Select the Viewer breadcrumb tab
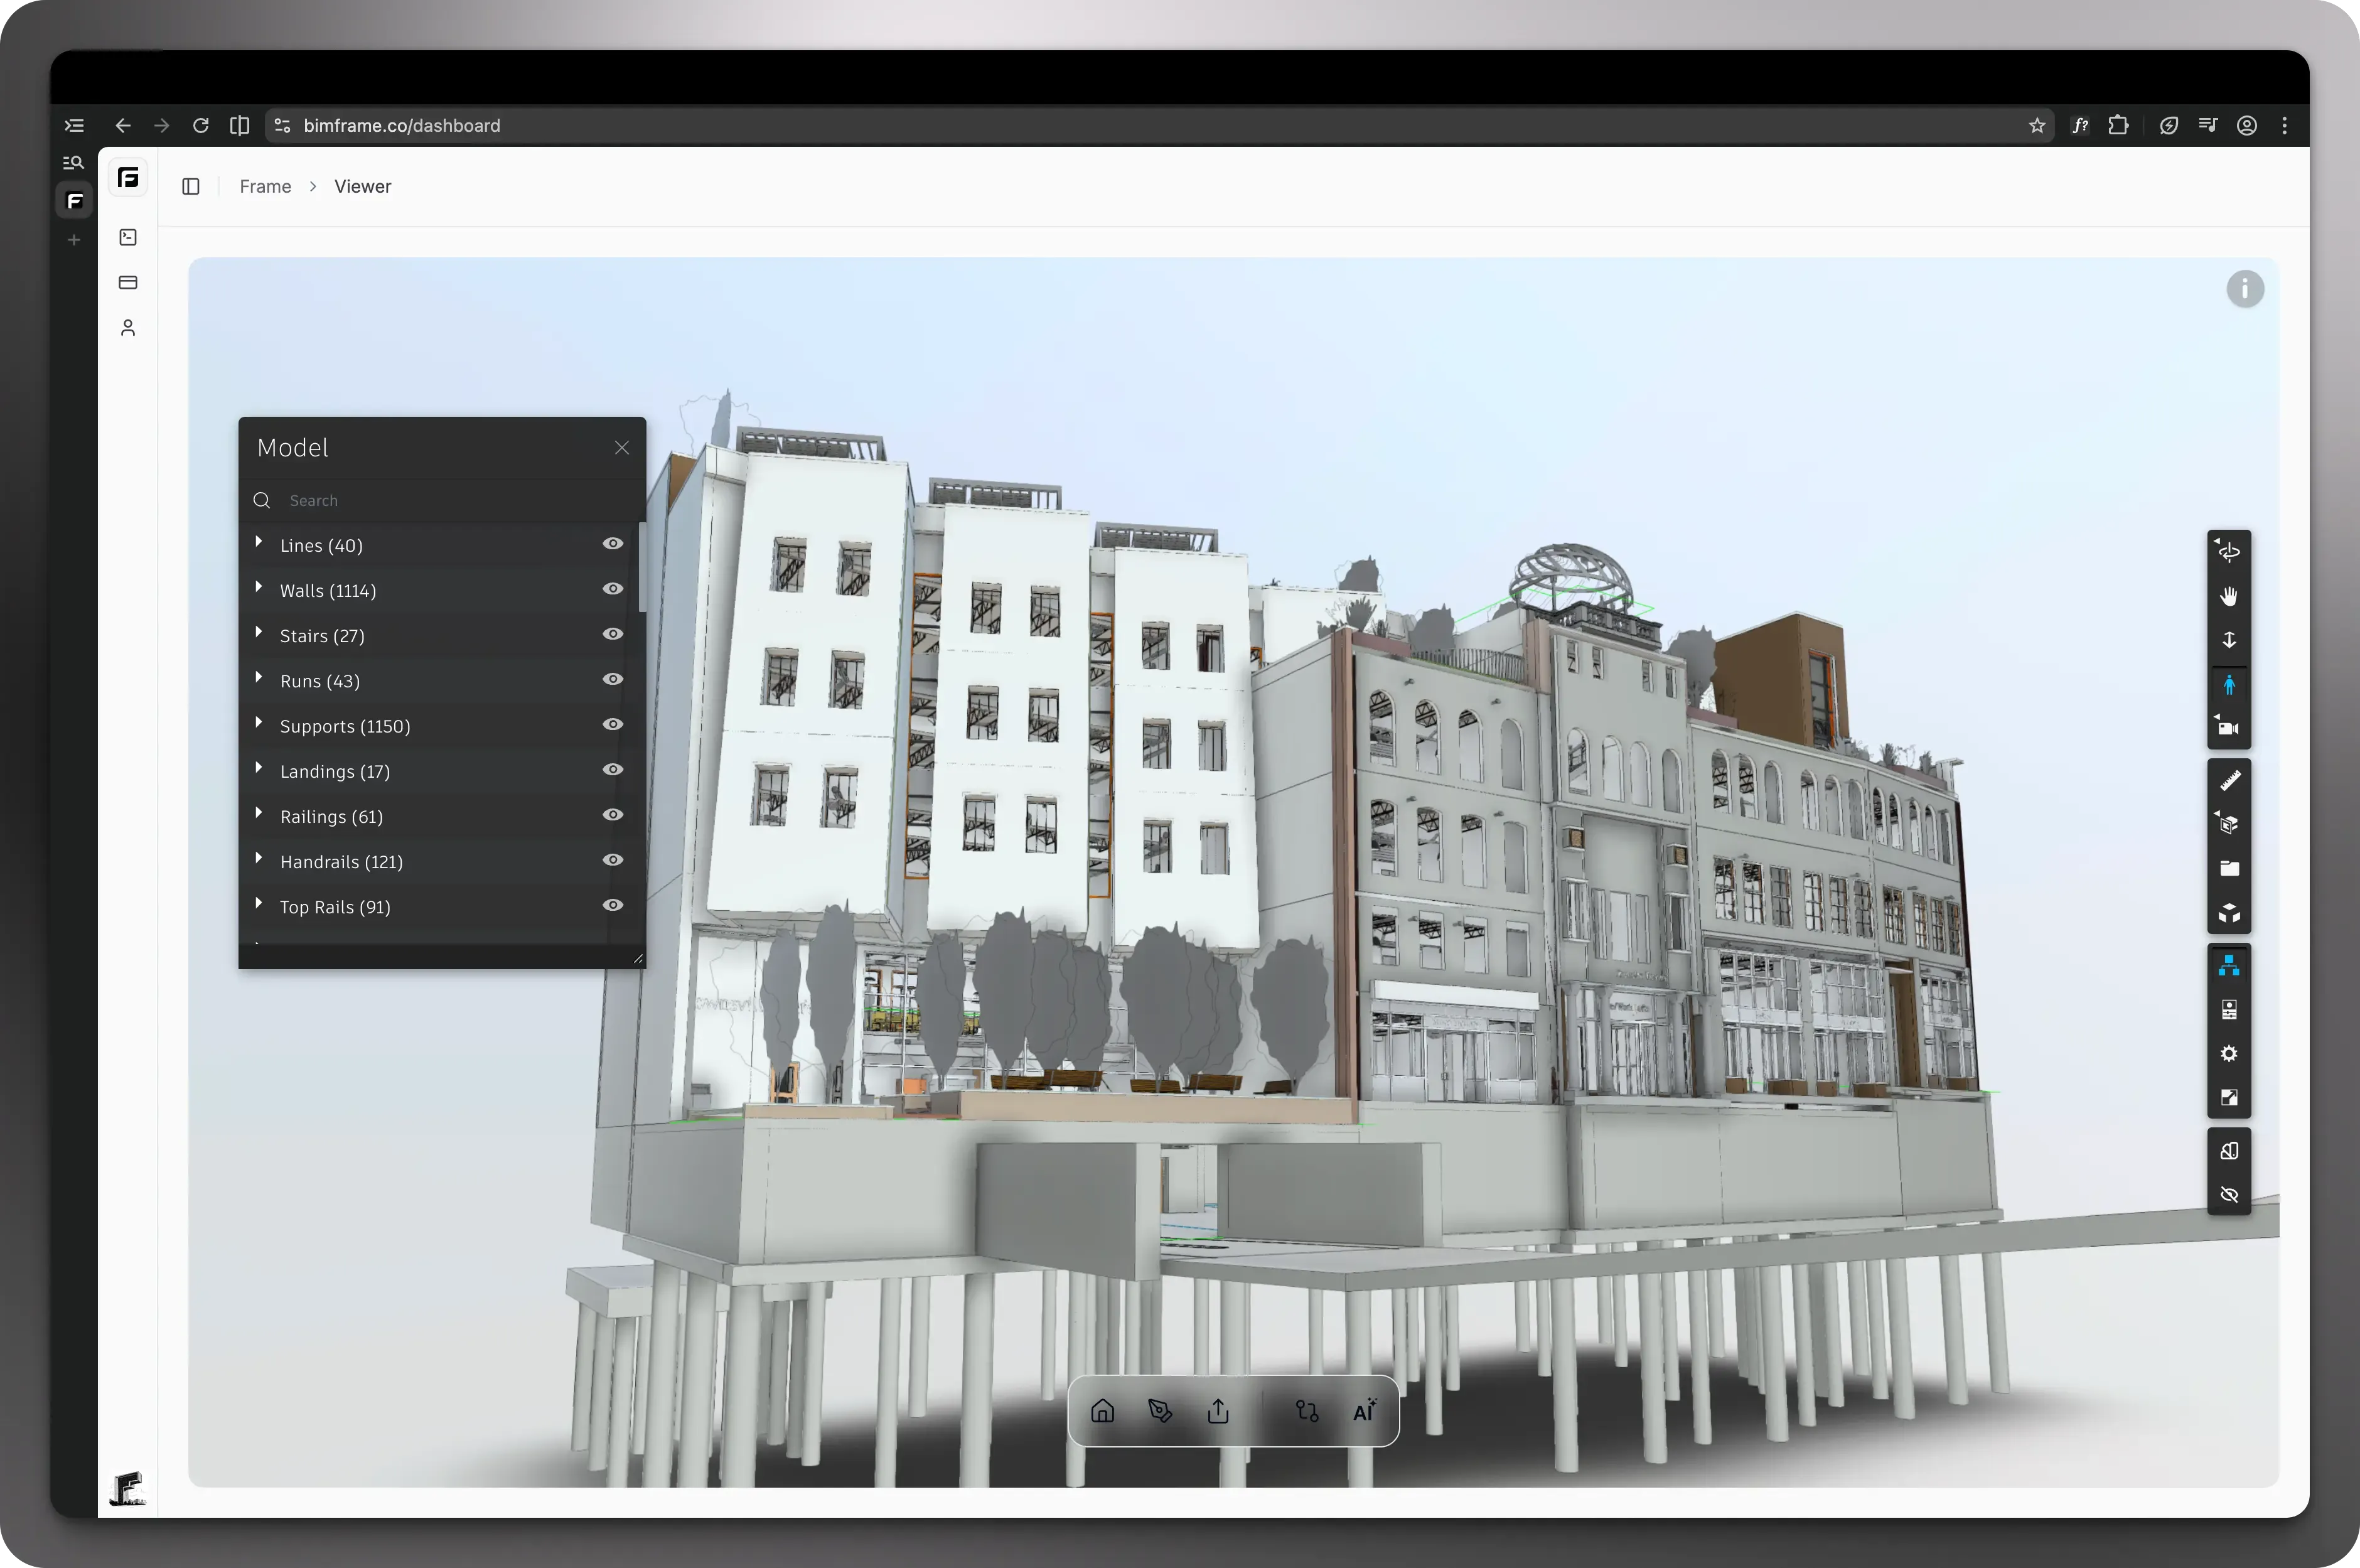Viewport: 2360px width, 1568px height. [362, 186]
